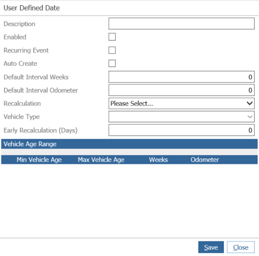Save the User Defined Date
This screenshot has width=259, height=256.
click(211, 247)
